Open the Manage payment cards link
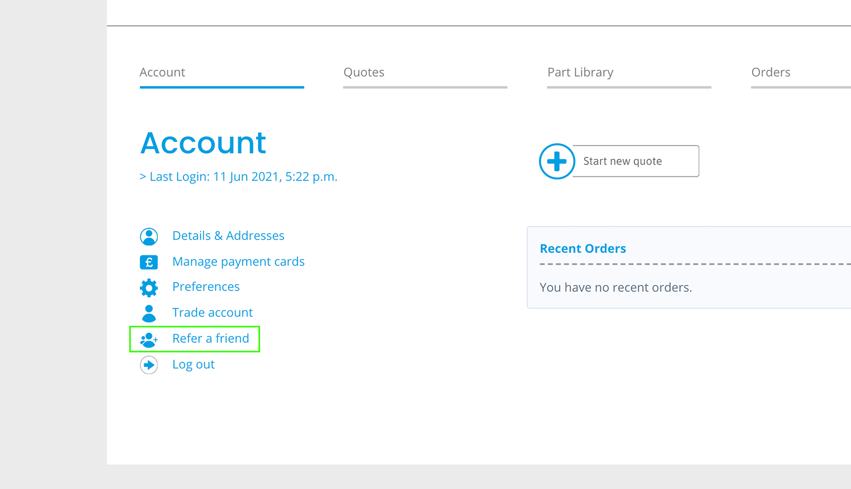 point(238,262)
